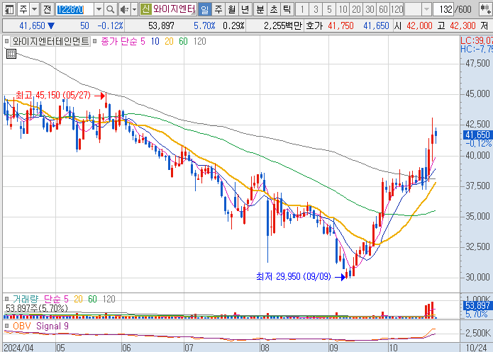The width and height of the screenshot is (493, 352).
Task: Click the gray 120 price moving average label
Action: tap(199, 41)
